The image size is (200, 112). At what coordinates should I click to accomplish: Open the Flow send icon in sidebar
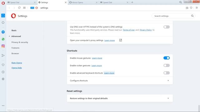click(x=3, y=55)
